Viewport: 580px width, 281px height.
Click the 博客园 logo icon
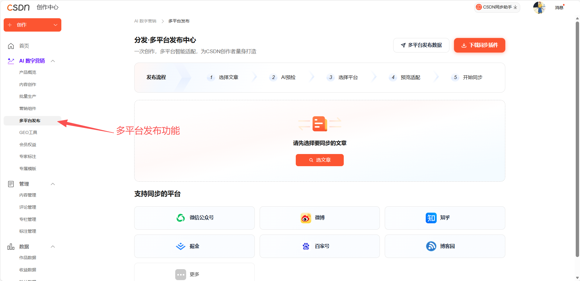point(431,246)
